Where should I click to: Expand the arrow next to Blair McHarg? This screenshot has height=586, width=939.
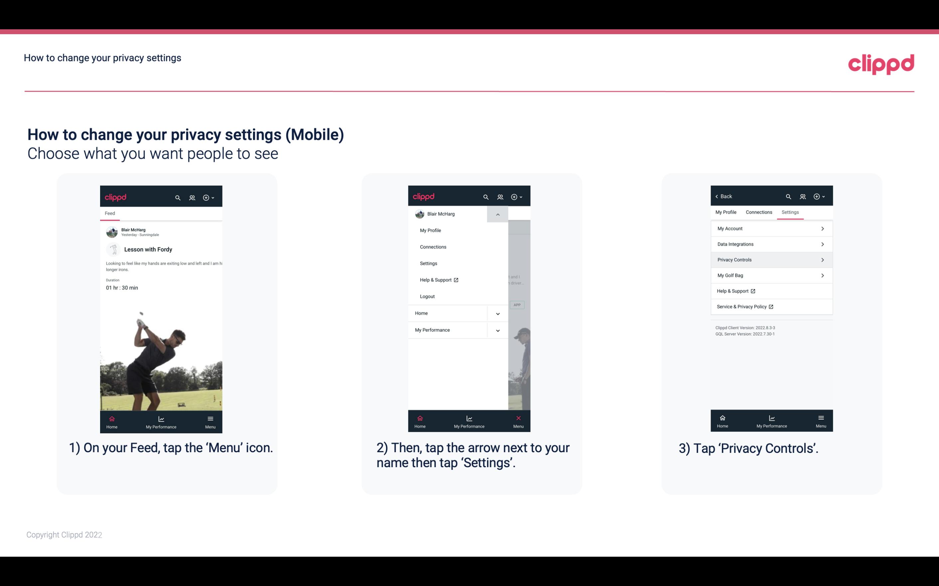(x=497, y=214)
